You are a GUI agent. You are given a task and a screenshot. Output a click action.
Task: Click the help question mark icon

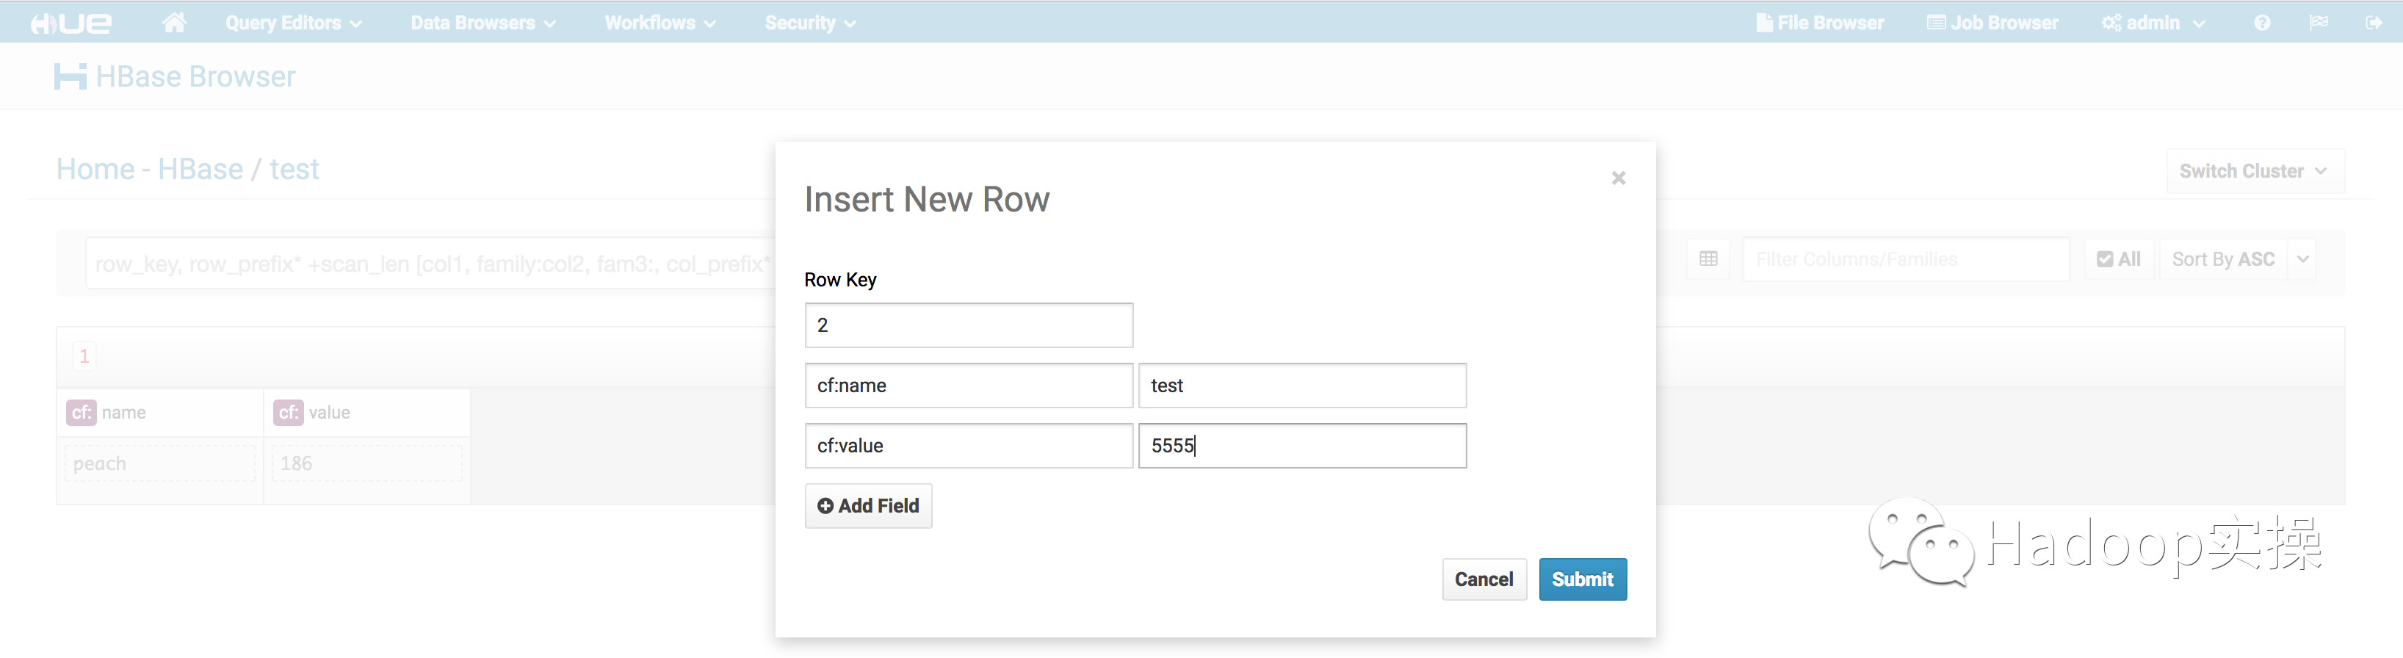[x=2262, y=23]
